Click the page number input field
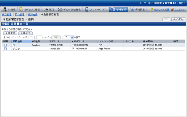 click(39, 37)
